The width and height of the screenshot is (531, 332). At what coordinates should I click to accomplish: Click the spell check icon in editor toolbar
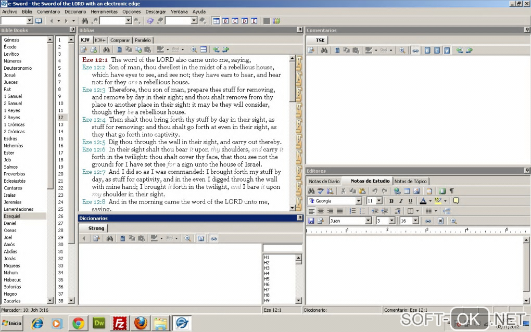(320, 191)
